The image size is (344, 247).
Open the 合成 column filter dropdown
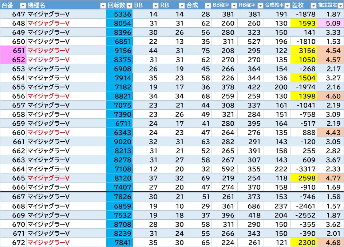click(208, 5)
